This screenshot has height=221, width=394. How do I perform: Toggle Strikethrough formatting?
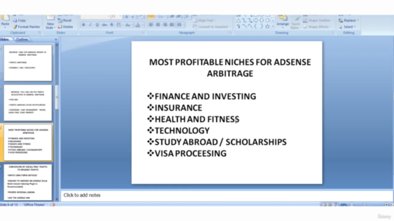click(104, 25)
